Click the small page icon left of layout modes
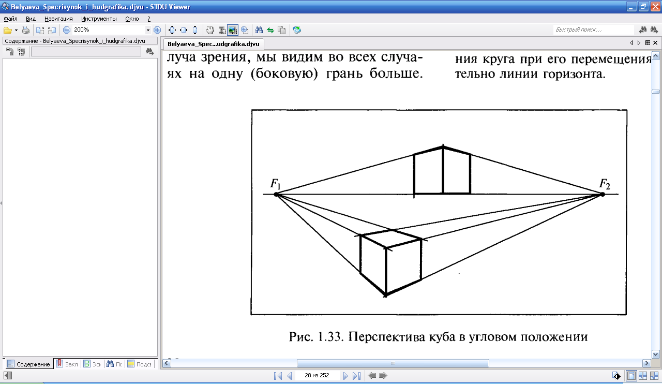 tap(616, 376)
